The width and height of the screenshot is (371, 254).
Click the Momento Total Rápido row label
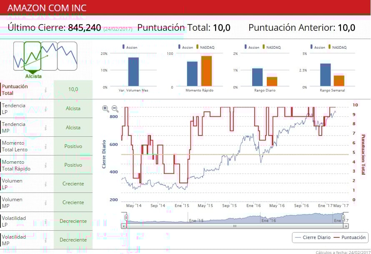tap(16, 165)
